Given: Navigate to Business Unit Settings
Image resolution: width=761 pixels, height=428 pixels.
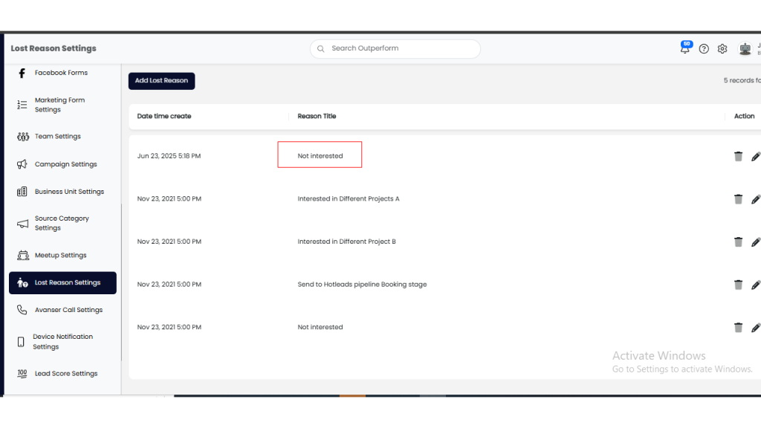Looking at the screenshot, I should tap(69, 192).
